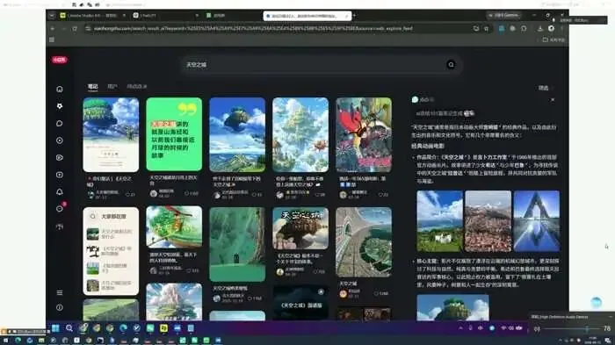Mute via speaker icon in volume flyout

[x=537, y=328]
